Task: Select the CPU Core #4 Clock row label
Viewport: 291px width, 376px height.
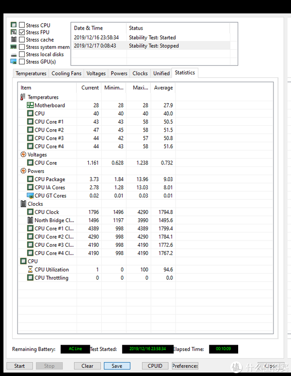Action: click(x=54, y=253)
